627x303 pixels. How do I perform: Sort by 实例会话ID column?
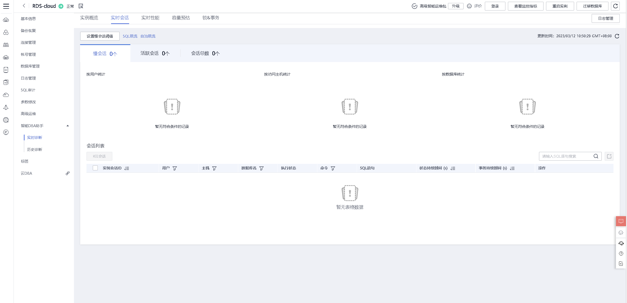click(127, 168)
